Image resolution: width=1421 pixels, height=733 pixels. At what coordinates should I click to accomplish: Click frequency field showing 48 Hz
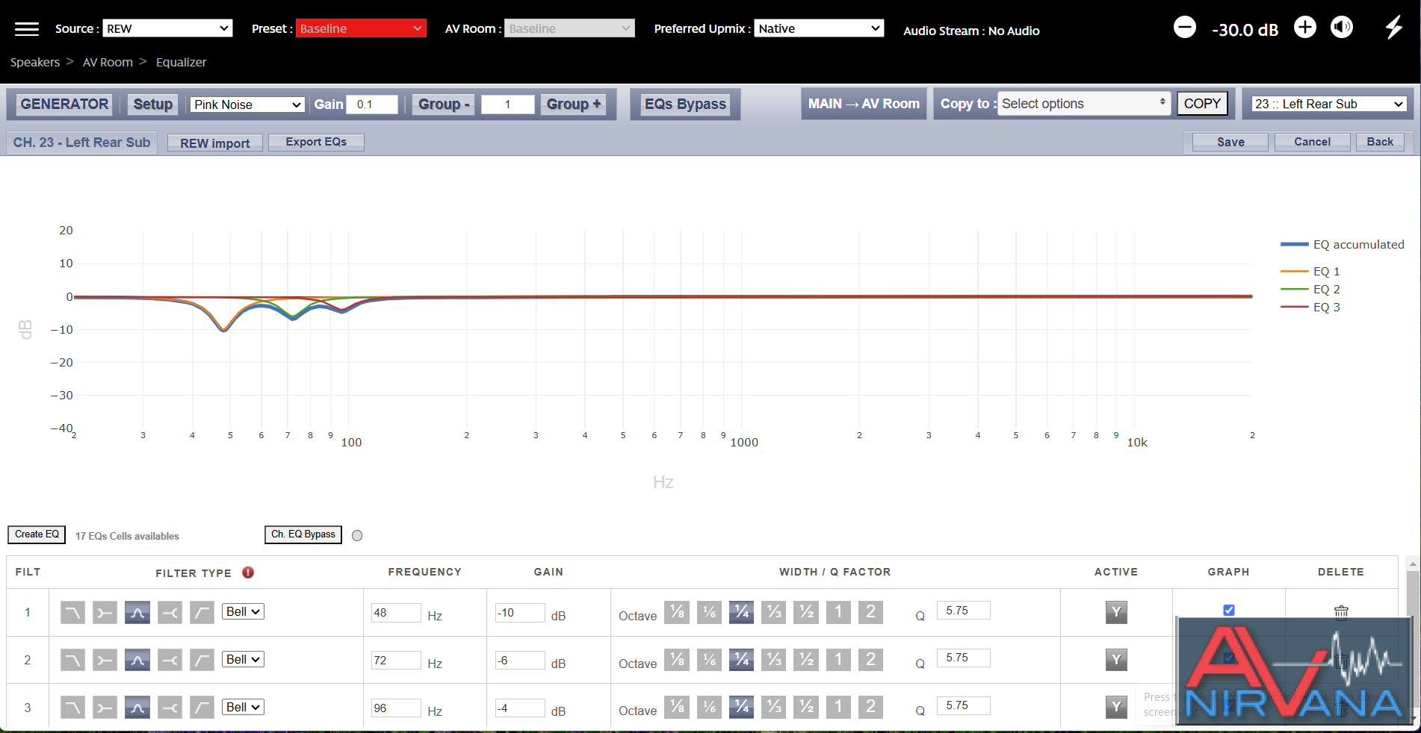click(x=396, y=613)
